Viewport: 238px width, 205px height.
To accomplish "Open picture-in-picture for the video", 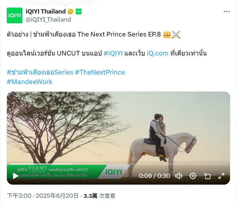I will (207, 176).
